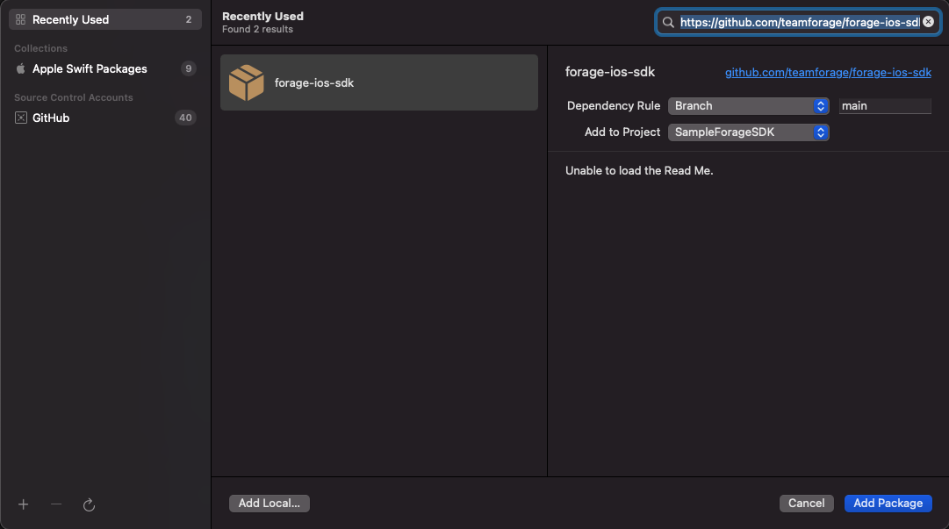The height and width of the screenshot is (529, 949).
Task: Click the magnifying glass search icon
Action: pyautogui.click(x=668, y=22)
